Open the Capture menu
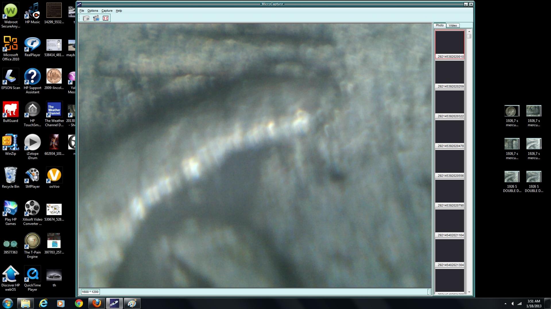 point(107,11)
